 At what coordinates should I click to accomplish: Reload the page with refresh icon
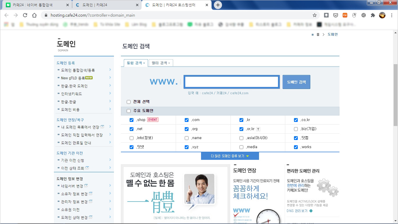click(25, 15)
